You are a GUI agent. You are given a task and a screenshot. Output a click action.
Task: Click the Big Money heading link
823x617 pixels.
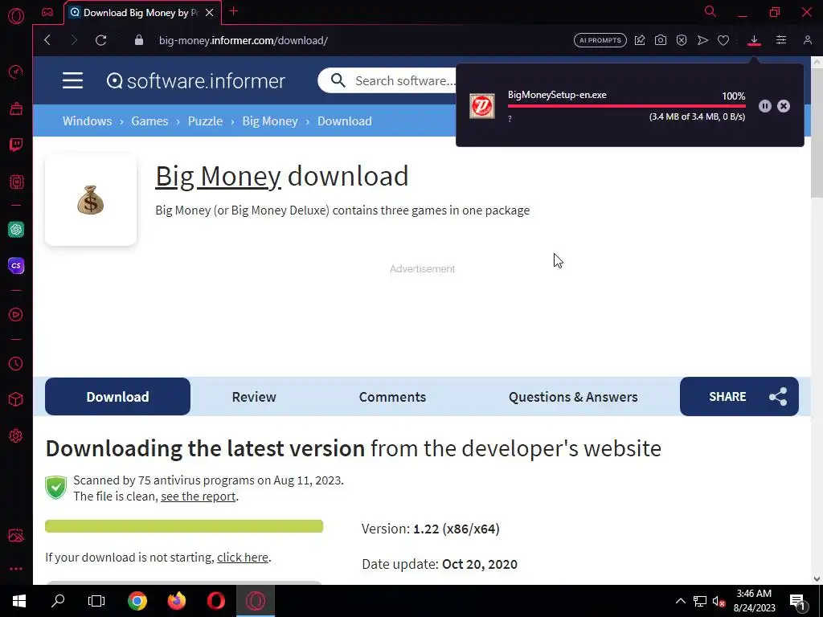pyautogui.click(x=219, y=176)
